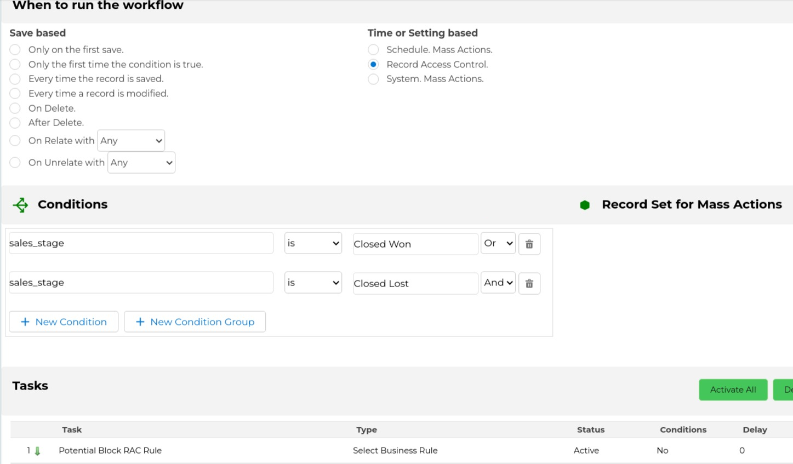This screenshot has height=464, width=793.
Task: Select Only the first time condition is true
Action: coord(15,65)
